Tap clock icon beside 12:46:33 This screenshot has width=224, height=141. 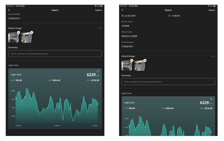click(x=169, y=16)
